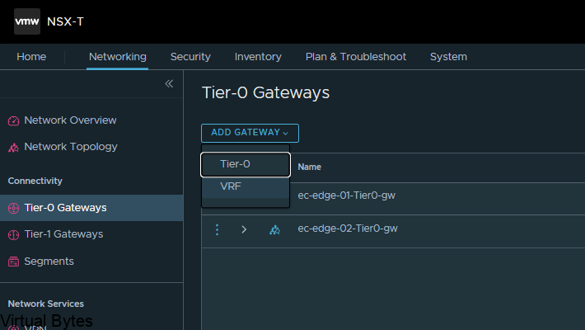585x330 pixels.
Task: Expand the ec-edge-02-Tier0-gw row
Action: (244, 229)
